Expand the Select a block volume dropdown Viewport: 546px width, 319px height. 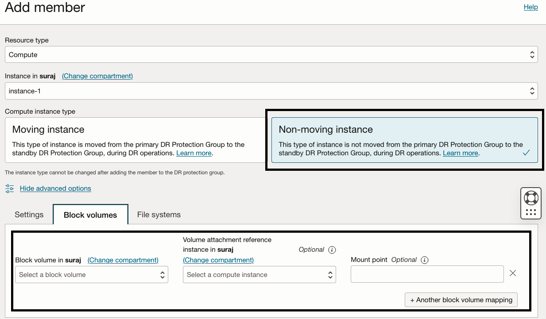point(92,275)
